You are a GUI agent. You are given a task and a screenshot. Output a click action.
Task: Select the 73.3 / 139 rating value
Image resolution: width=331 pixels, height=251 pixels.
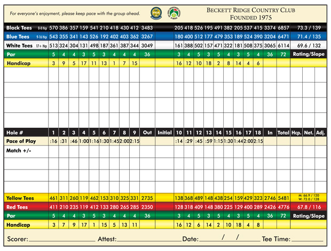pos(309,28)
